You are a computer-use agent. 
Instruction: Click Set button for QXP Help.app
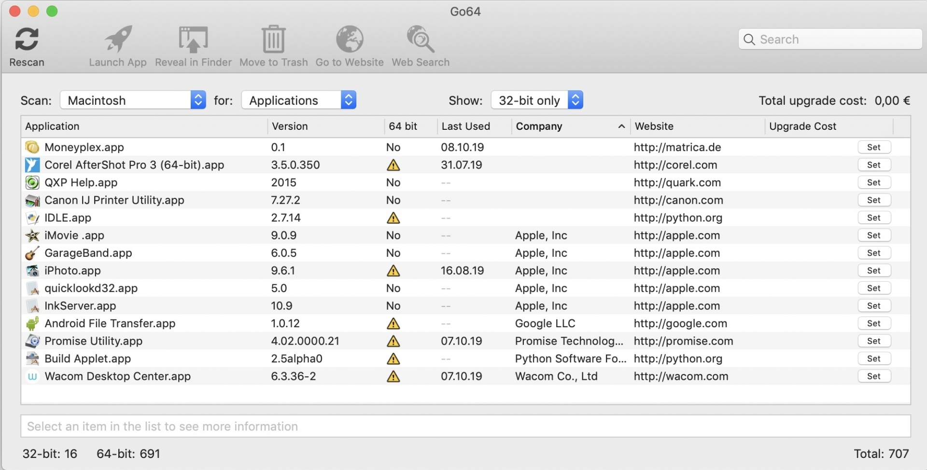point(874,182)
